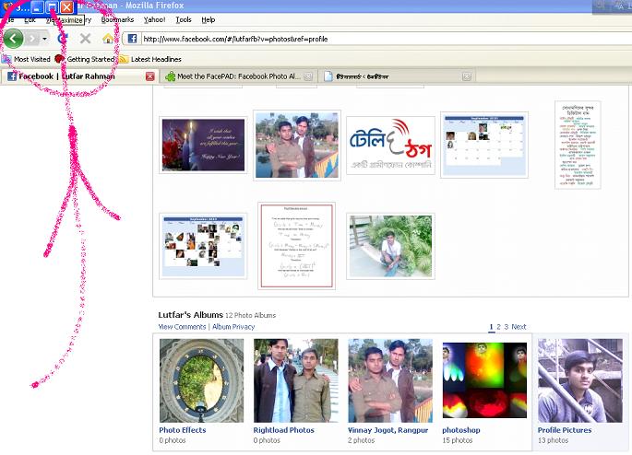Click the View Comments link
This screenshot has height=455, width=632.
182,327
